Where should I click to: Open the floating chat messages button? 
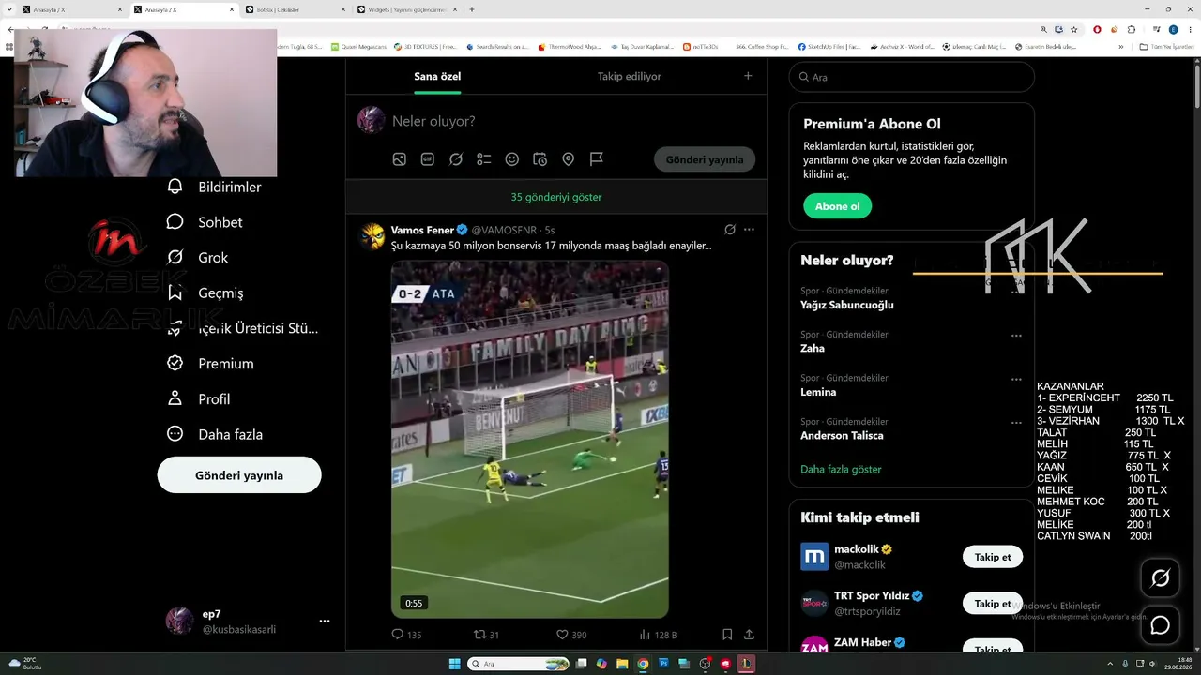click(x=1160, y=625)
